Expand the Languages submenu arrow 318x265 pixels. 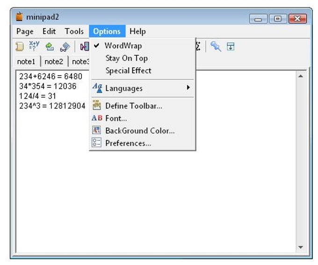[188, 87]
